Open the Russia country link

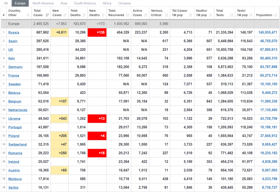click(14, 32)
